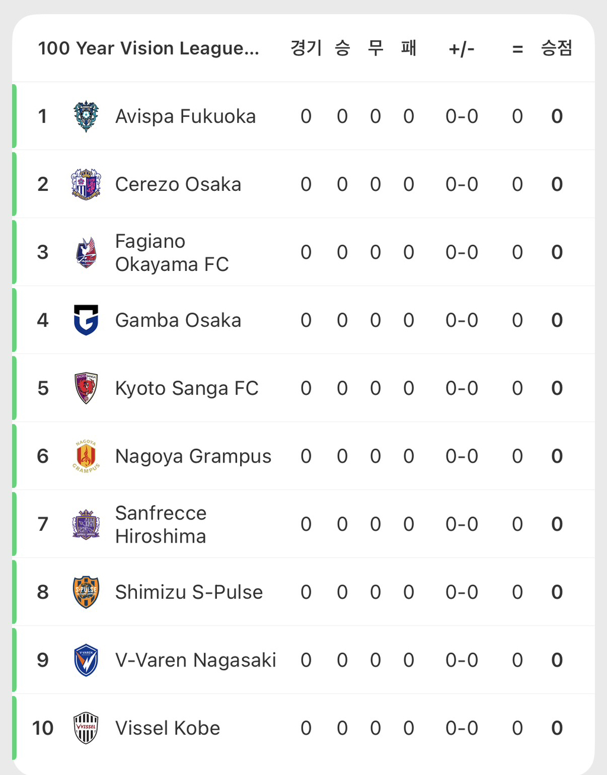This screenshot has width=607, height=775.
Task: Select the Gamba Osaka team name
Action: pos(178,320)
